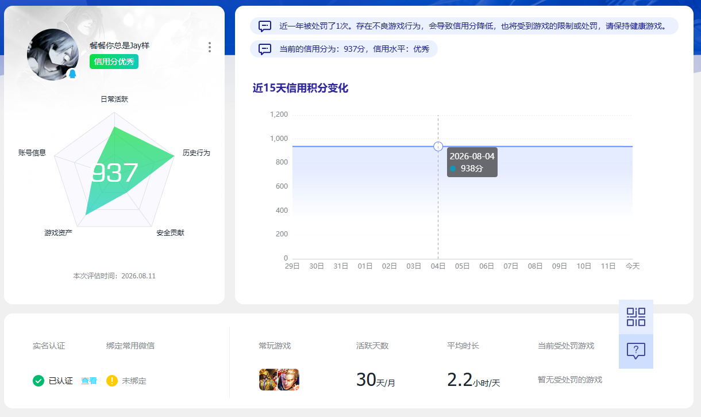
Task: Click the 账号信息 radar label
Action: tap(32, 152)
